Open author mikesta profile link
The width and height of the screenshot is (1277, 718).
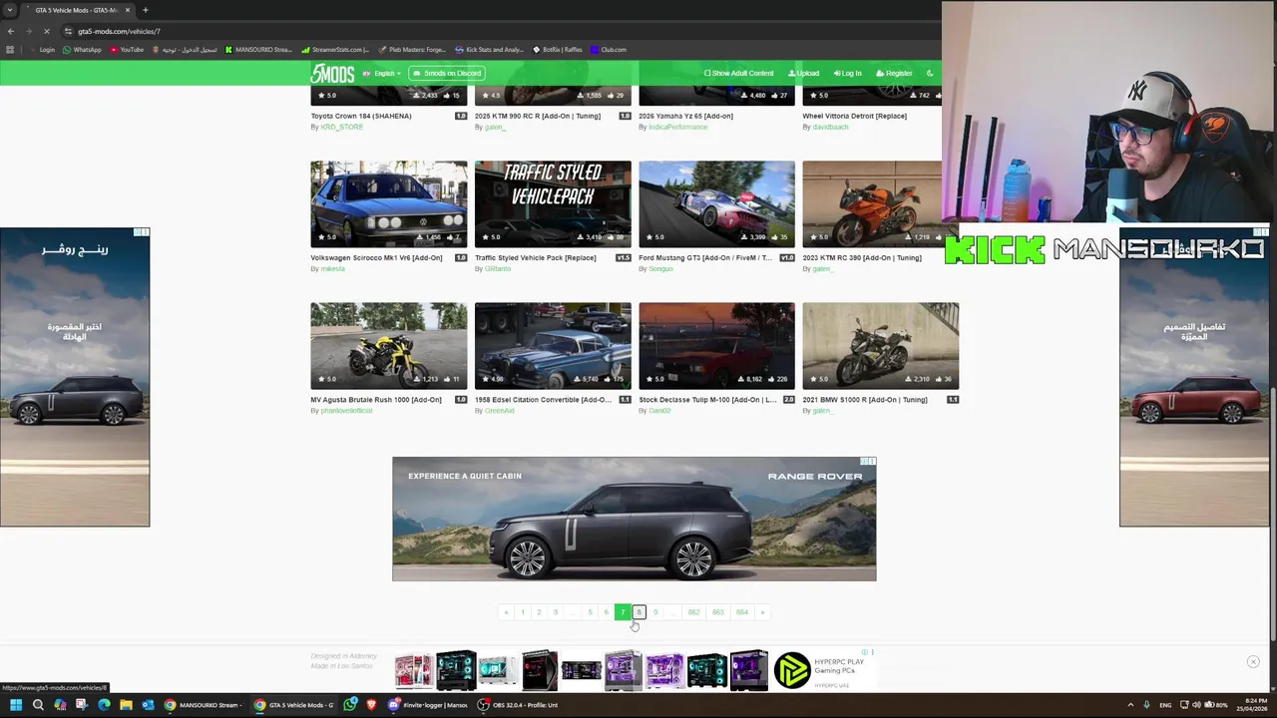(333, 268)
